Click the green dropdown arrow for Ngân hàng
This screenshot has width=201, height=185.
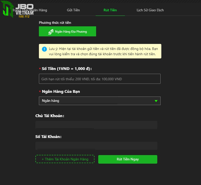coord(156,101)
